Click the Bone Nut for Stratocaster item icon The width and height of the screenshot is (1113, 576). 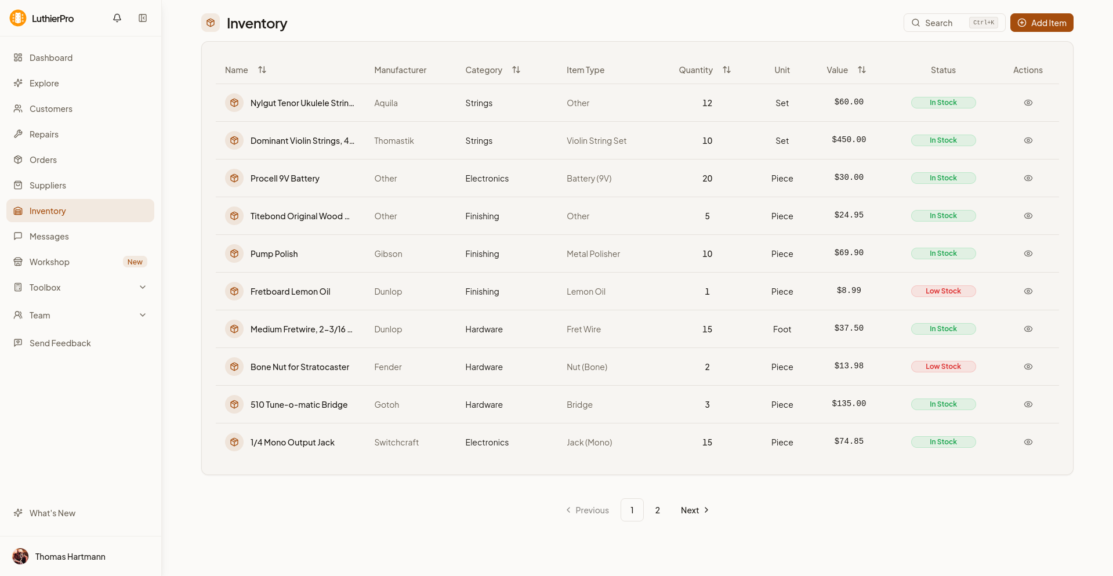(234, 367)
